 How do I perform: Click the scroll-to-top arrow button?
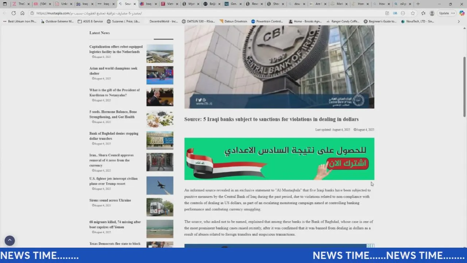coord(9,240)
